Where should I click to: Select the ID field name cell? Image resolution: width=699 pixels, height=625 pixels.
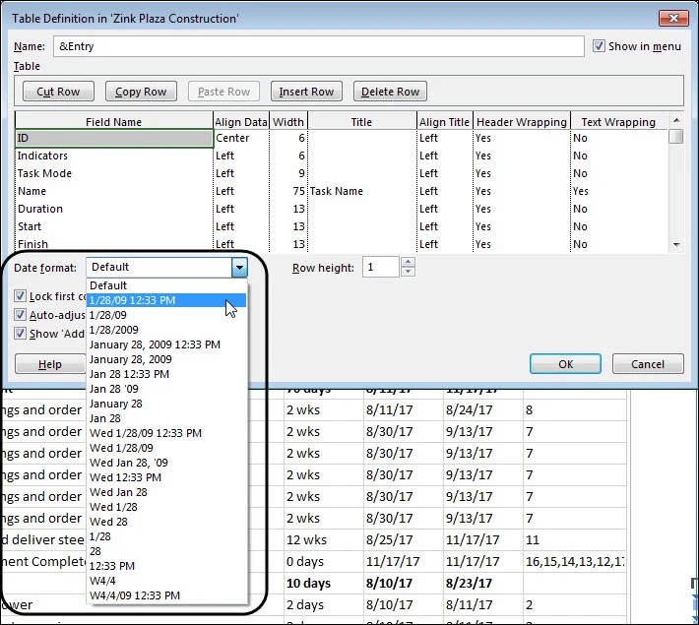pyautogui.click(x=113, y=138)
